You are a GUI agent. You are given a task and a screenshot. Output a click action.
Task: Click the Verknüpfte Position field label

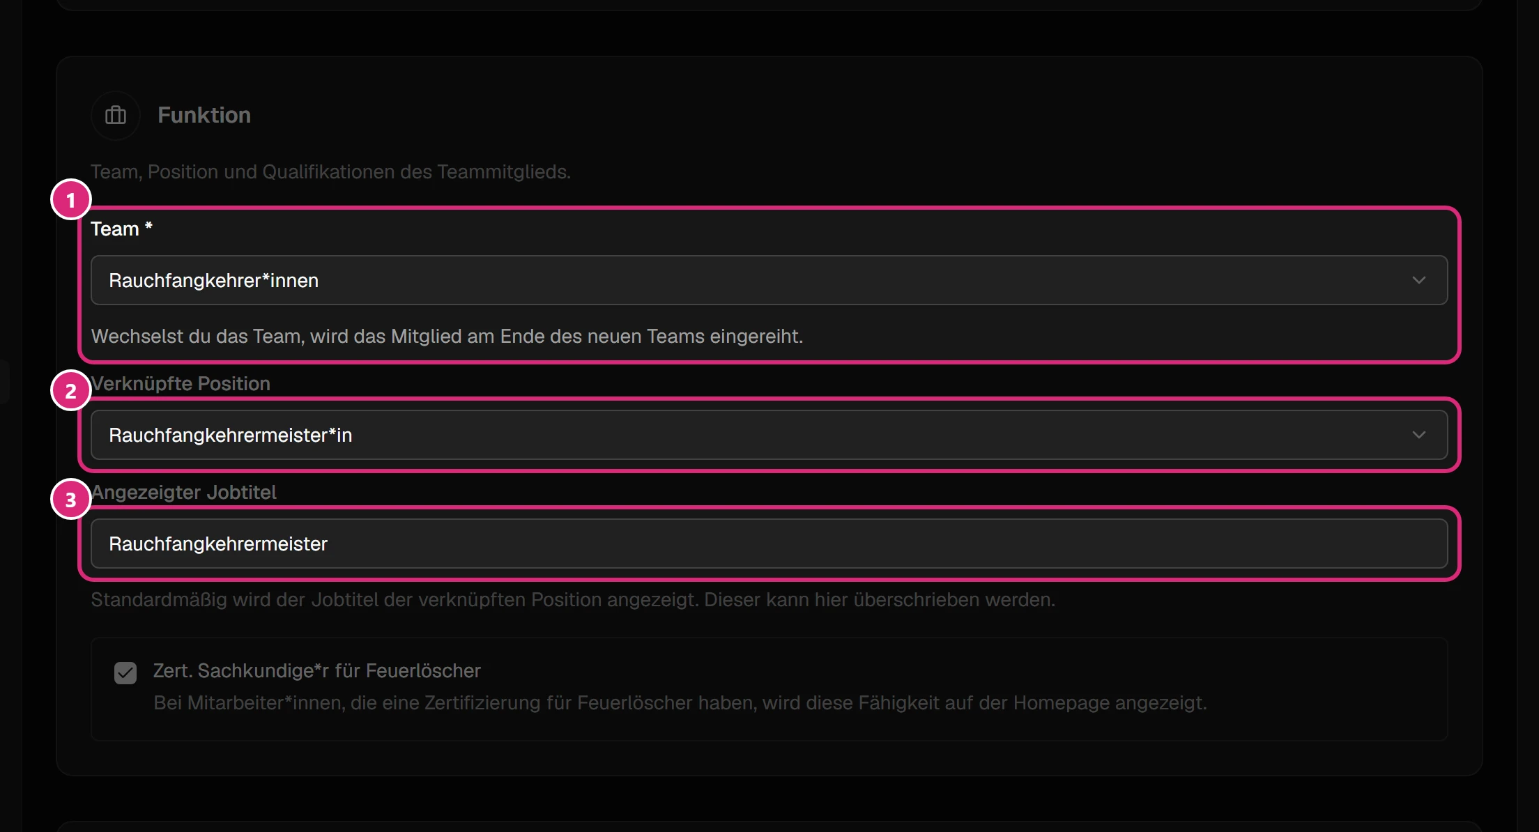pyautogui.click(x=181, y=383)
